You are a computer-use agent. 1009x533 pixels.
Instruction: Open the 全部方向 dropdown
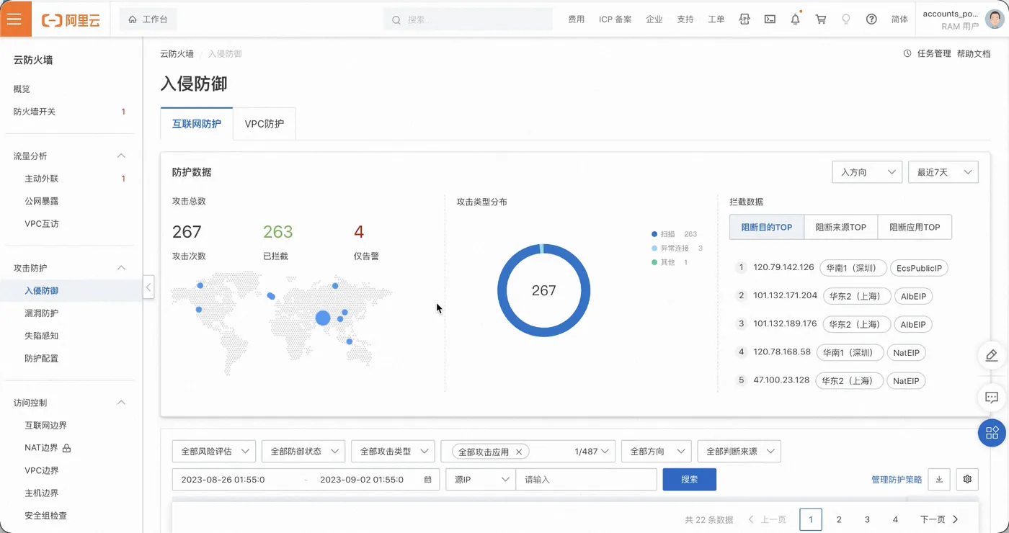coord(656,451)
